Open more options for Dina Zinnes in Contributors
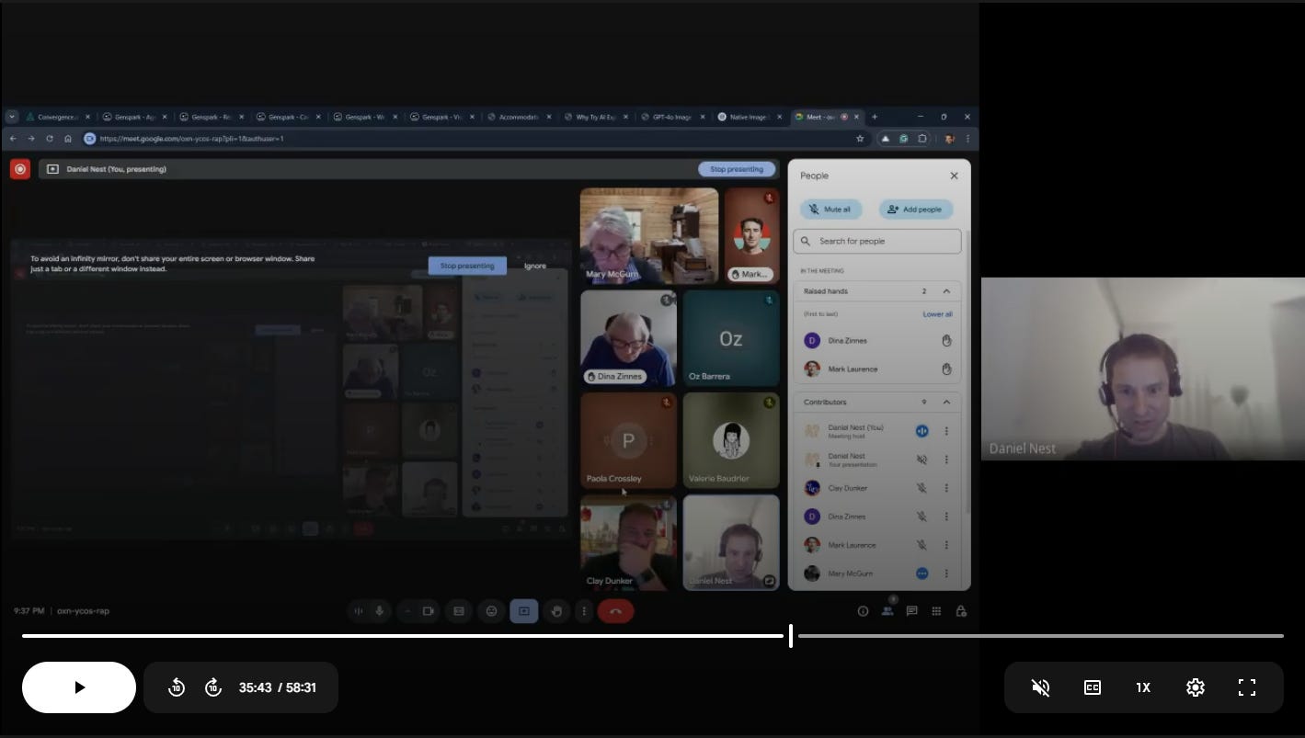The height and width of the screenshot is (738, 1305). point(946,517)
